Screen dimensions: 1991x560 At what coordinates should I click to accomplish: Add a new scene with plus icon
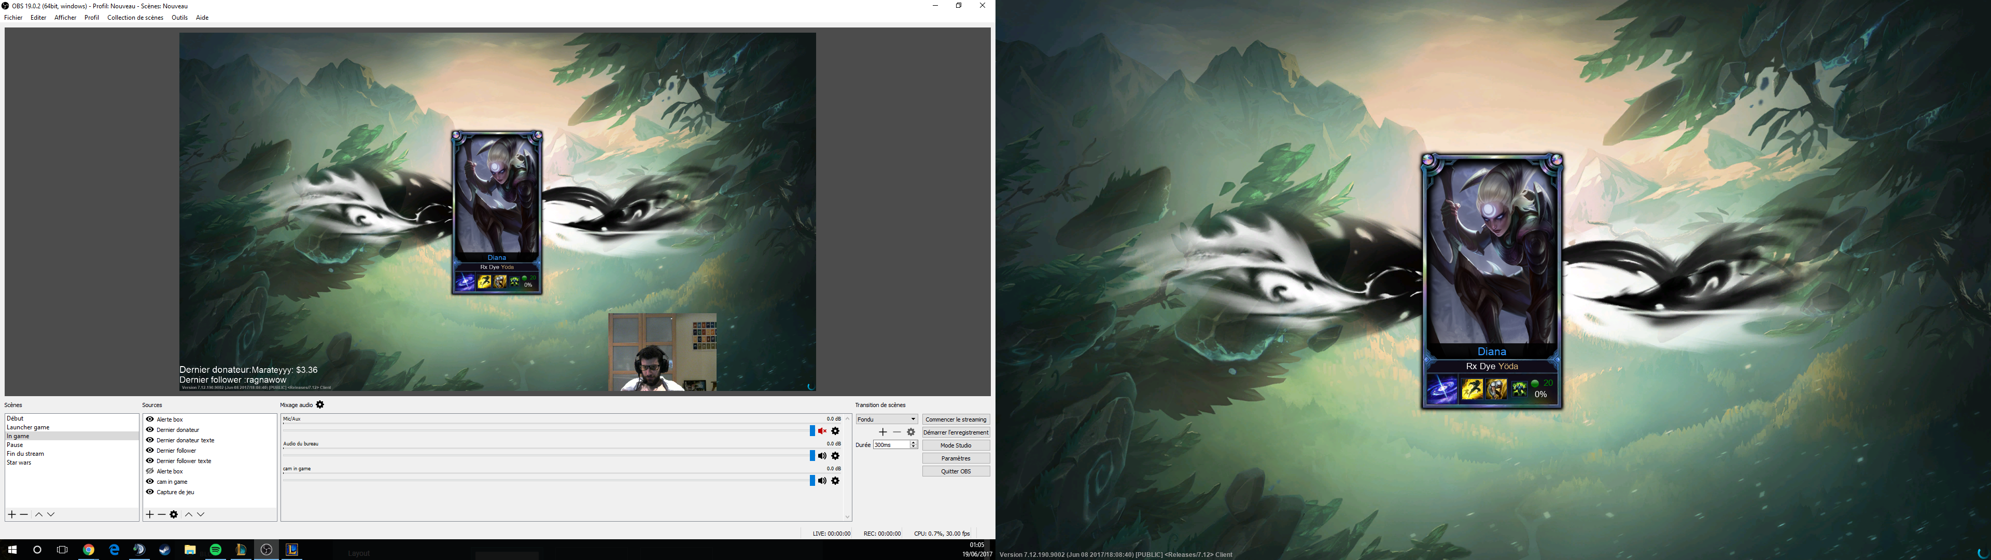pyautogui.click(x=11, y=514)
